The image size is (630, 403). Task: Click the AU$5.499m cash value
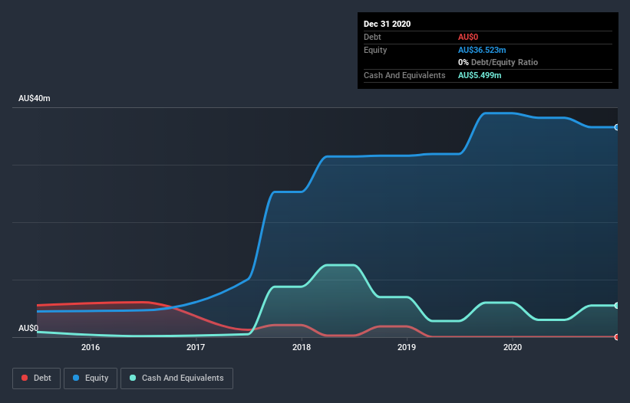coord(480,75)
